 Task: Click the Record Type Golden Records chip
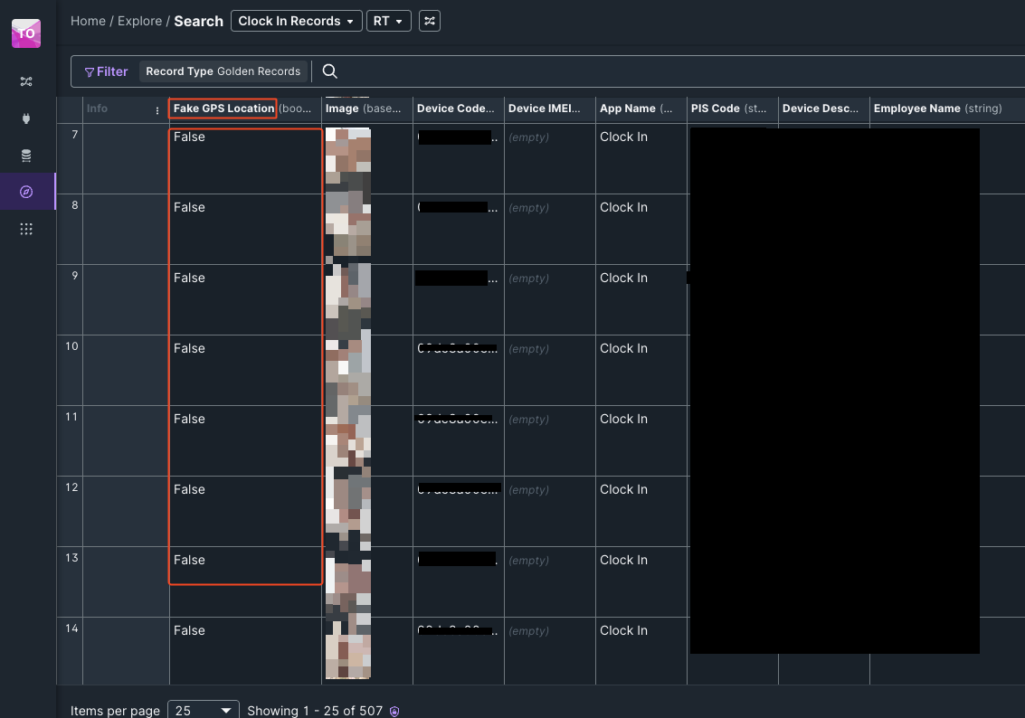point(223,71)
